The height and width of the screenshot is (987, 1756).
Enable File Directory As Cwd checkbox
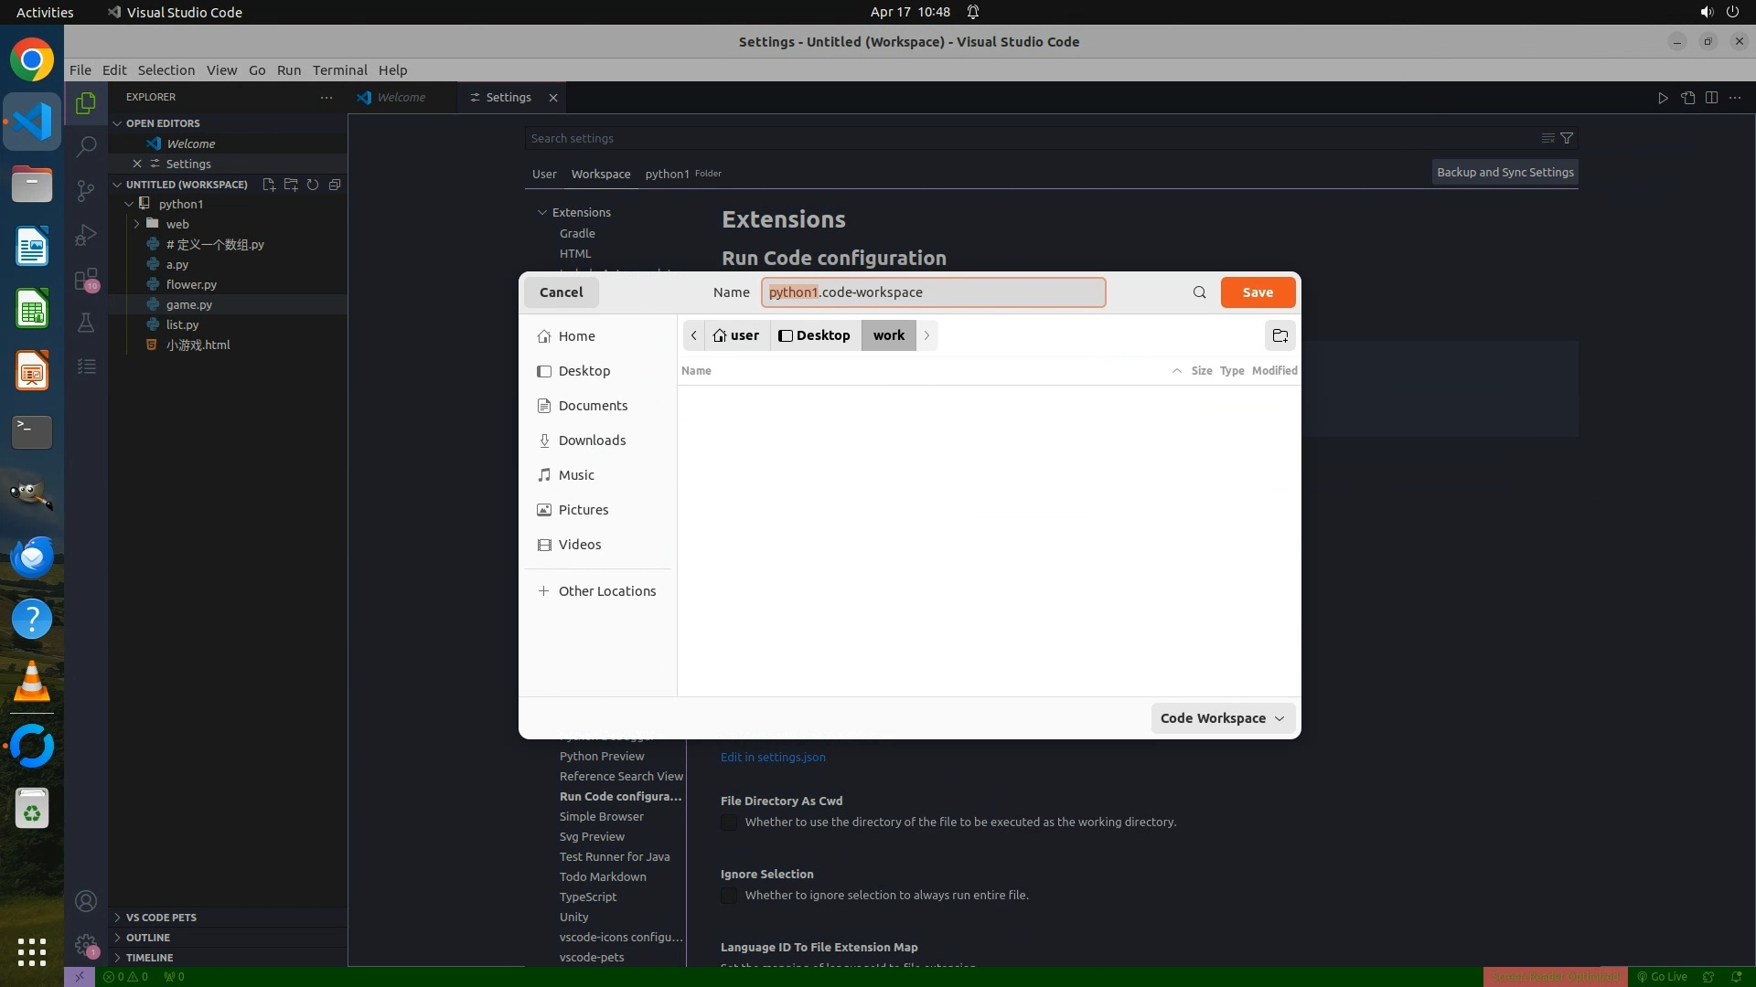(x=729, y=822)
